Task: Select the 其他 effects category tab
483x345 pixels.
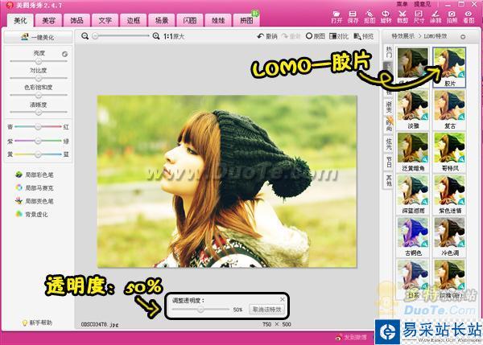Action: (x=389, y=180)
